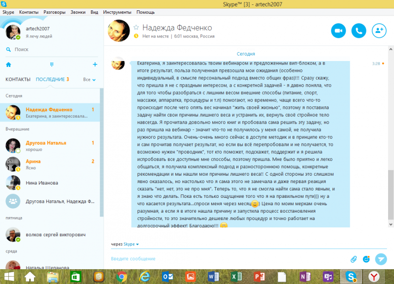Viewport: 394px width, 284px height.
Task: Click the chat scrollbar up arrow
Action: [391, 50]
